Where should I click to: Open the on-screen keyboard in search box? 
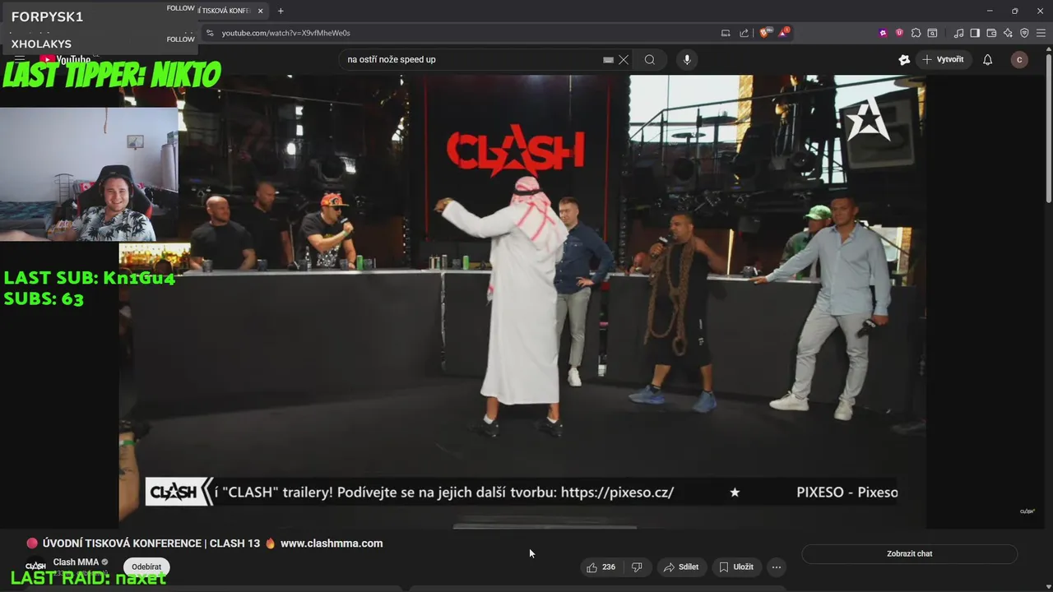(x=608, y=59)
